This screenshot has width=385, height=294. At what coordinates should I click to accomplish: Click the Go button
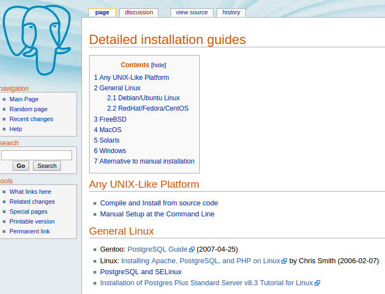(x=21, y=166)
